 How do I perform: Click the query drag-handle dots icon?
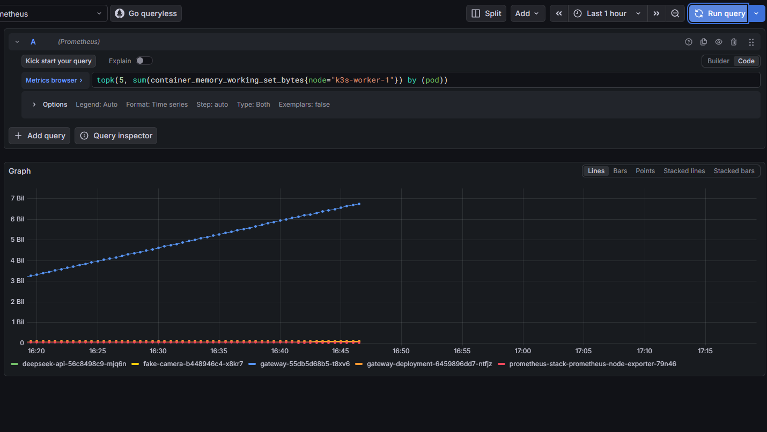(751, 42)
